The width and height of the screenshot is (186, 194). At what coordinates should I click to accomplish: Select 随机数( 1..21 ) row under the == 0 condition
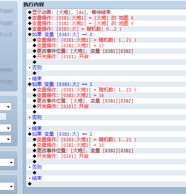pos(106,40)
